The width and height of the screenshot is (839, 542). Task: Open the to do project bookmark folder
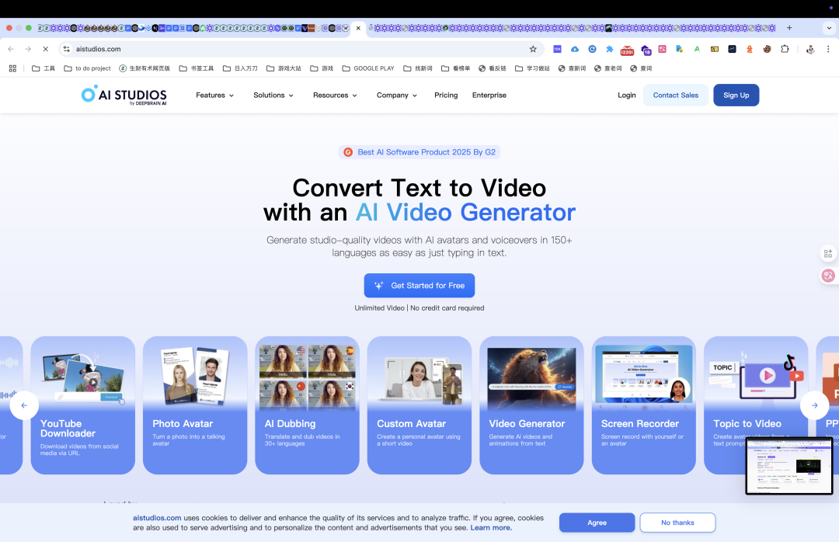coord(87,68)
